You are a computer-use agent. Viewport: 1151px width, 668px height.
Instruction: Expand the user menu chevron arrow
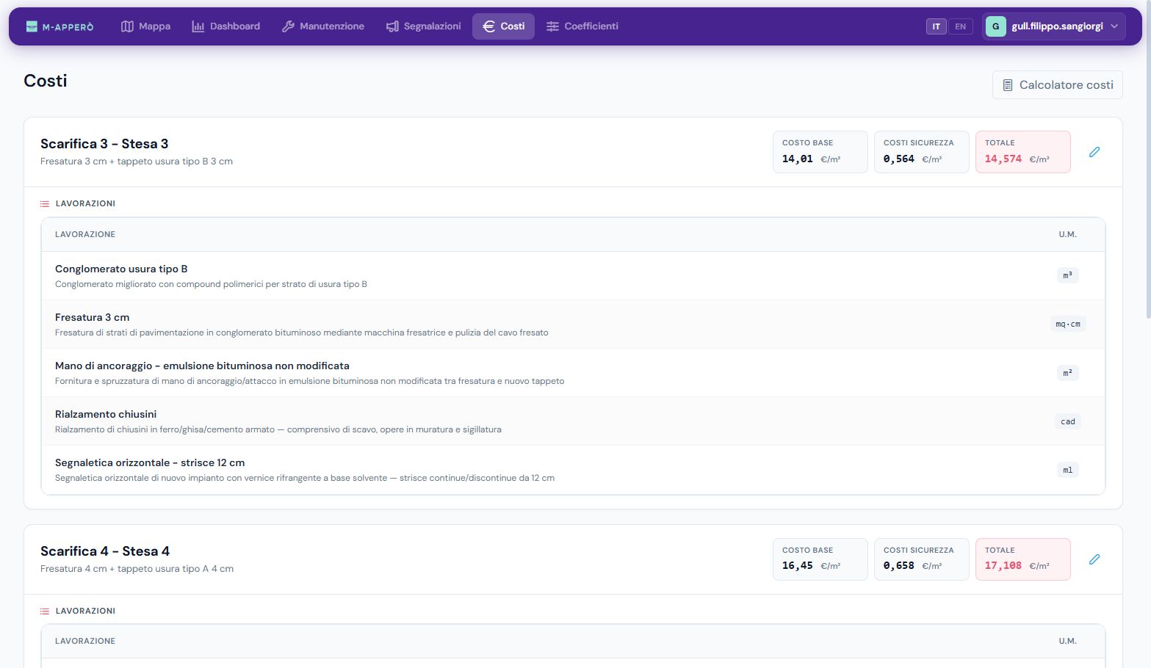(1114, 26)
